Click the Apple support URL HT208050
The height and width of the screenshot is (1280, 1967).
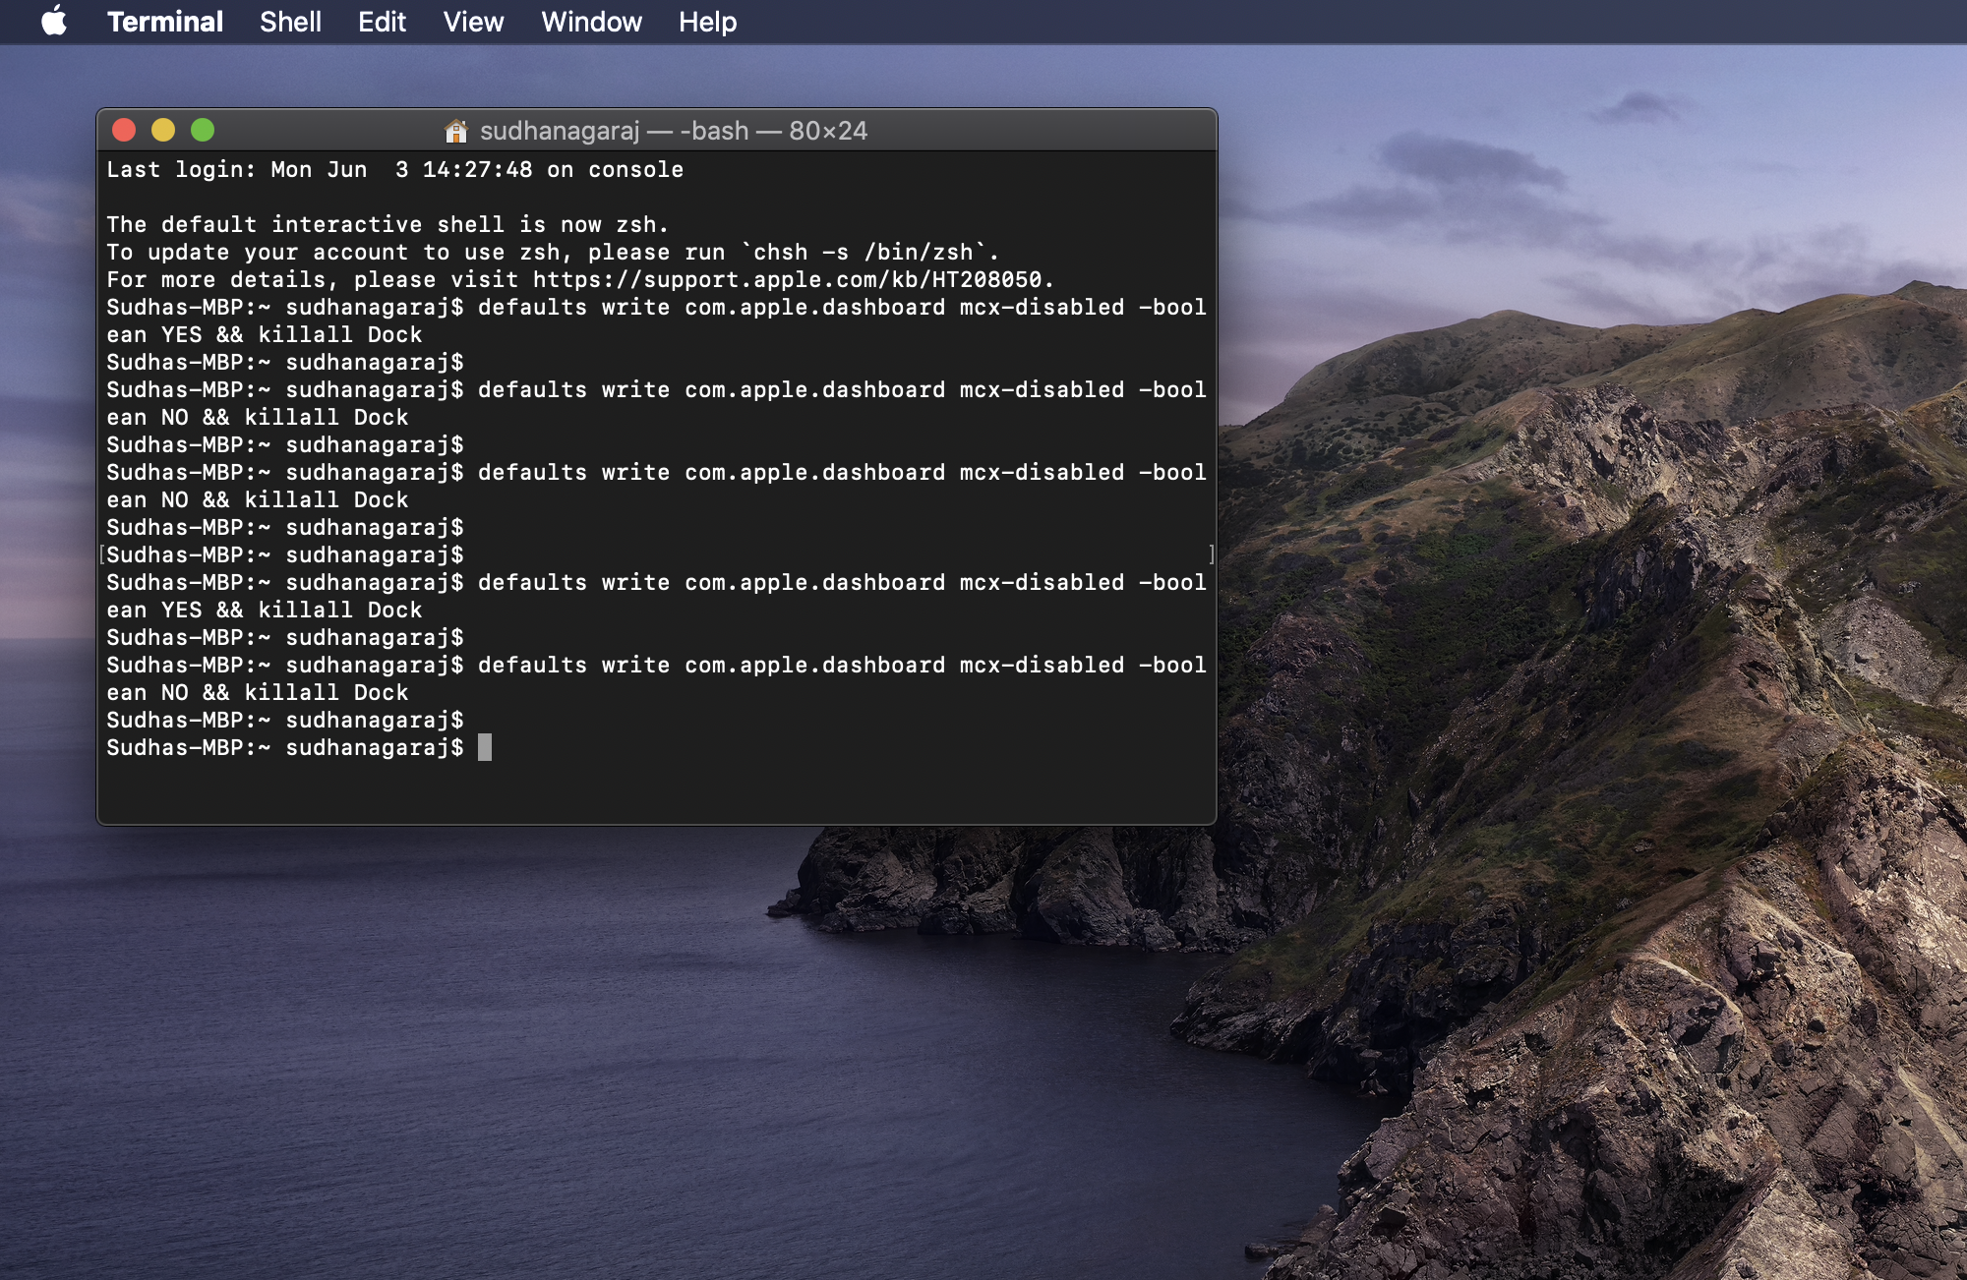[x=787, y=280]
